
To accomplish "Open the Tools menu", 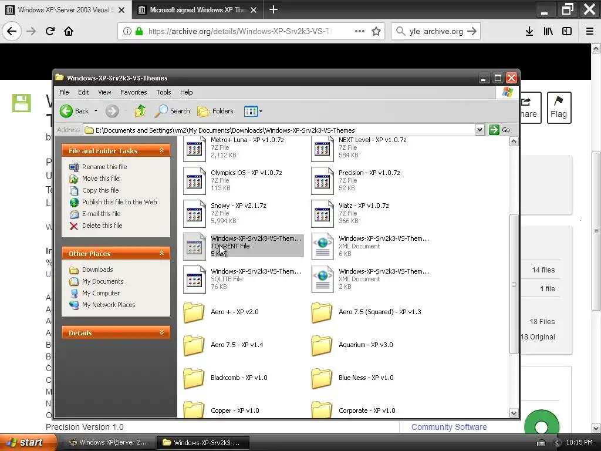I will [163, 92].
